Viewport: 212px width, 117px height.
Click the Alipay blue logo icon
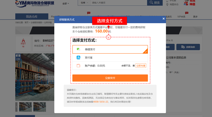[78, 57]
